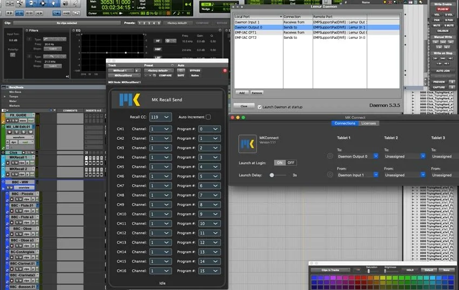Toggle SAFE automation on the plugin
The height and width of the screenshot is (290, 459).
tap(181, 76)
